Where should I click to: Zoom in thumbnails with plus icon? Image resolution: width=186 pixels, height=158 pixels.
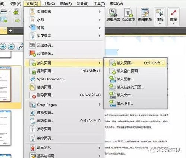pos(3,46)
